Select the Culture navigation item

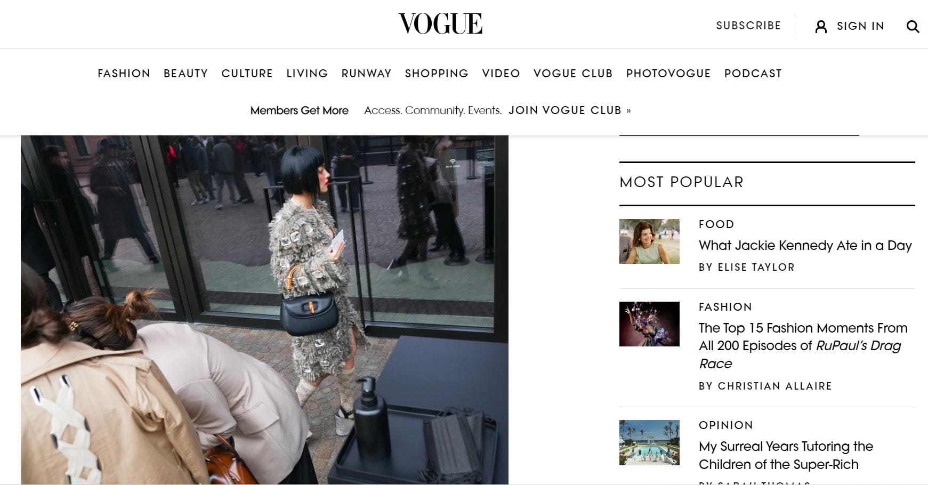pos(247,74)
